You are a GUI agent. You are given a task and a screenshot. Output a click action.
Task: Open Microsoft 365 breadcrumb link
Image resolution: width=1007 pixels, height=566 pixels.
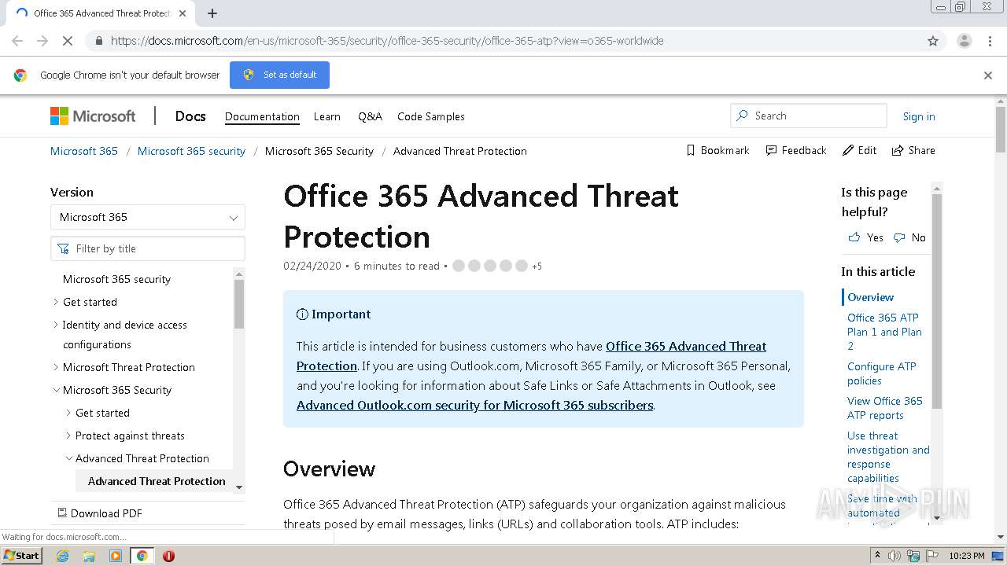84,151
